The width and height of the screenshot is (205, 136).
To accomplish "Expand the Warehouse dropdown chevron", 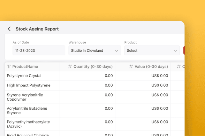I will point(116,51).
